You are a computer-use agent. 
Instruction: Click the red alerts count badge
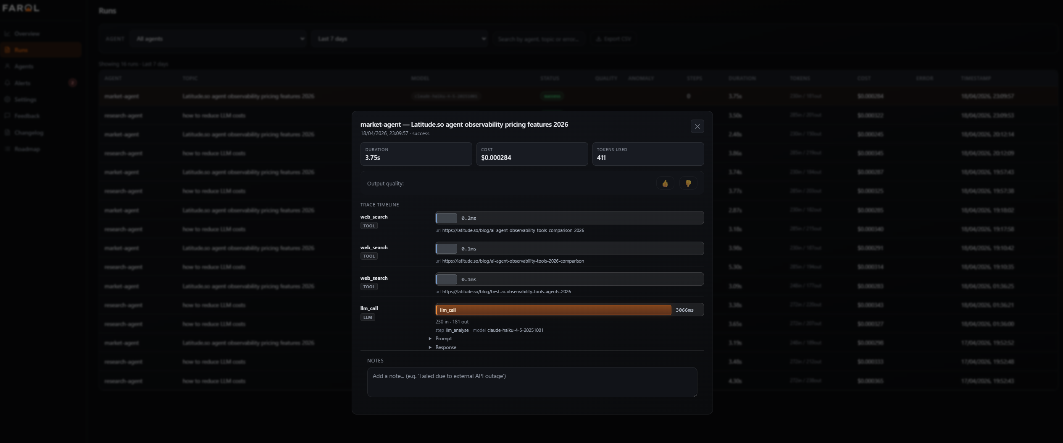(73, 83)
